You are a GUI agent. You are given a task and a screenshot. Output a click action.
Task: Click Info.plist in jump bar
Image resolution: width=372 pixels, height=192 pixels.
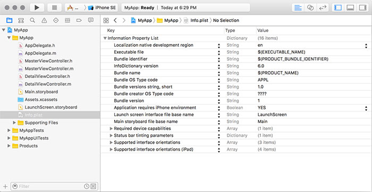[196, 20]
